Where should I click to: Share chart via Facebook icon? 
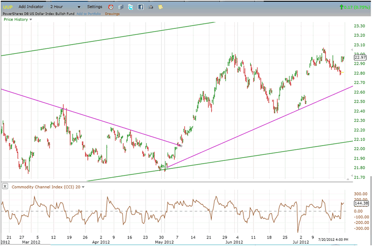140,7
